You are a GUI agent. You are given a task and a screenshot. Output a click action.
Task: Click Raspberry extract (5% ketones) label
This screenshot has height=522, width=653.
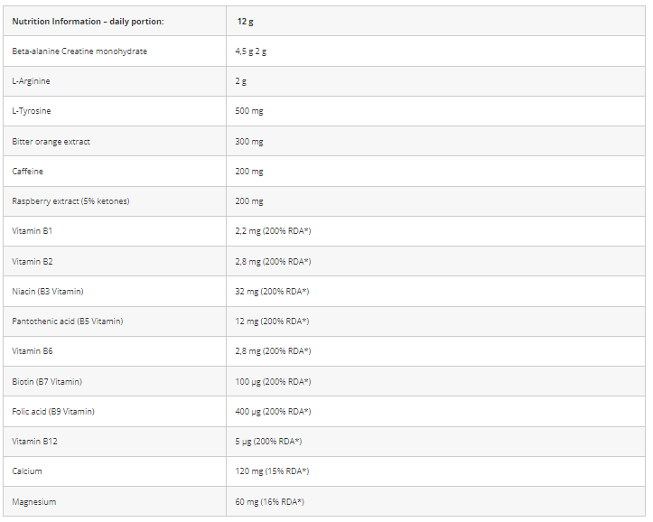(x=70, y=201)
